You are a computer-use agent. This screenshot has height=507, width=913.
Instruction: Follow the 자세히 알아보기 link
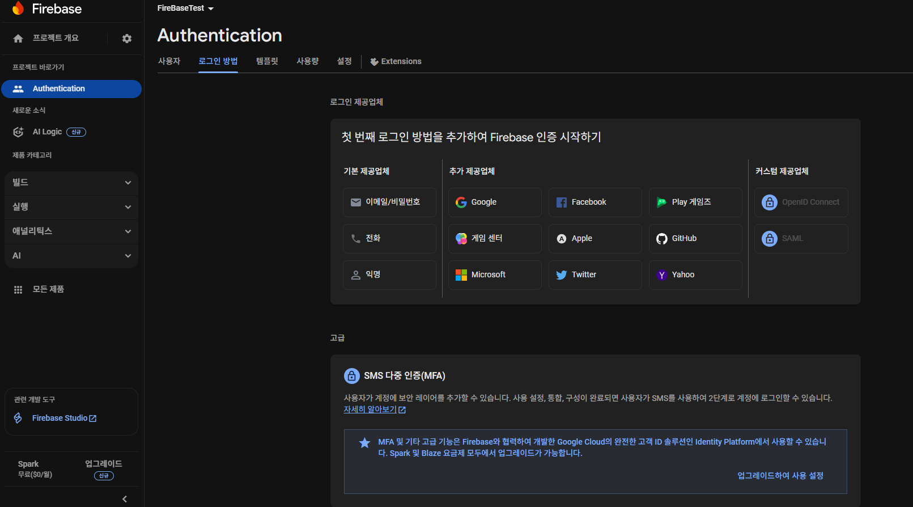pos(370,409)
